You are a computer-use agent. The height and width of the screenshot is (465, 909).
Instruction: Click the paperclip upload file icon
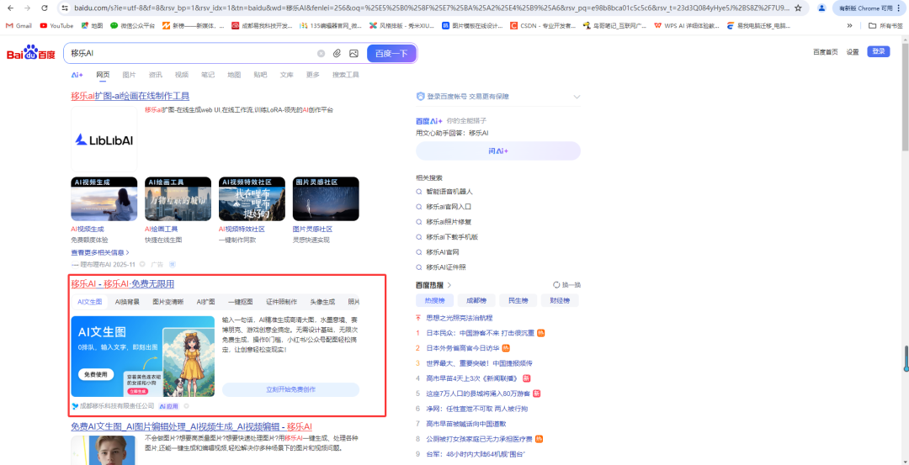pyautogui.click(x=337, y=53)
